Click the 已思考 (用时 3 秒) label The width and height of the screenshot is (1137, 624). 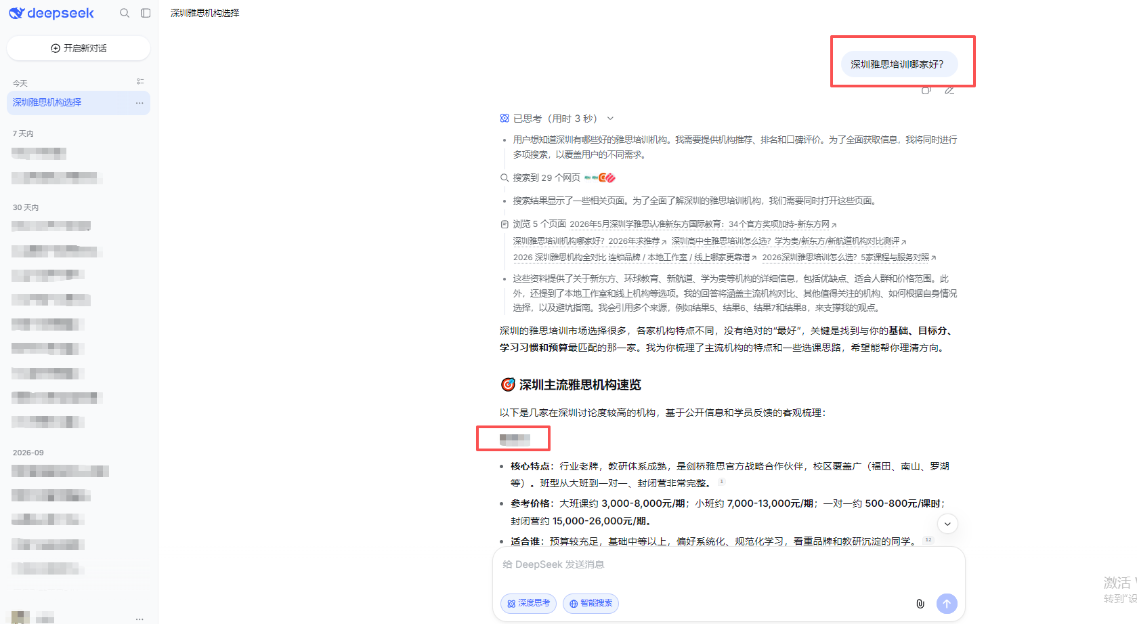555,119
